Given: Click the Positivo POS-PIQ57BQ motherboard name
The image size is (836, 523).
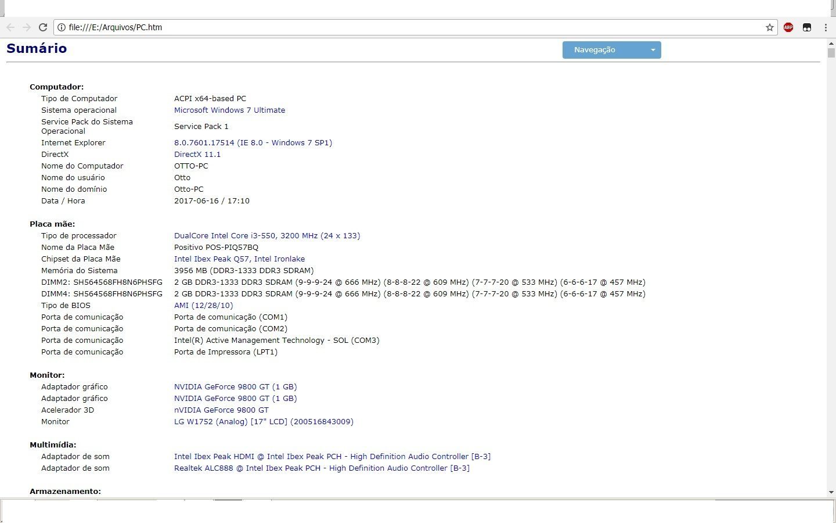Looking at the screenshot, I should (x=216, y=248).
